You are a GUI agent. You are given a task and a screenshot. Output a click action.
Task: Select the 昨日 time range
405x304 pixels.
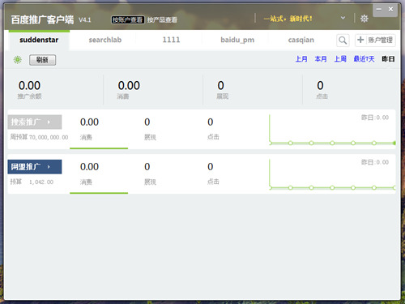(x=388, y=59)
